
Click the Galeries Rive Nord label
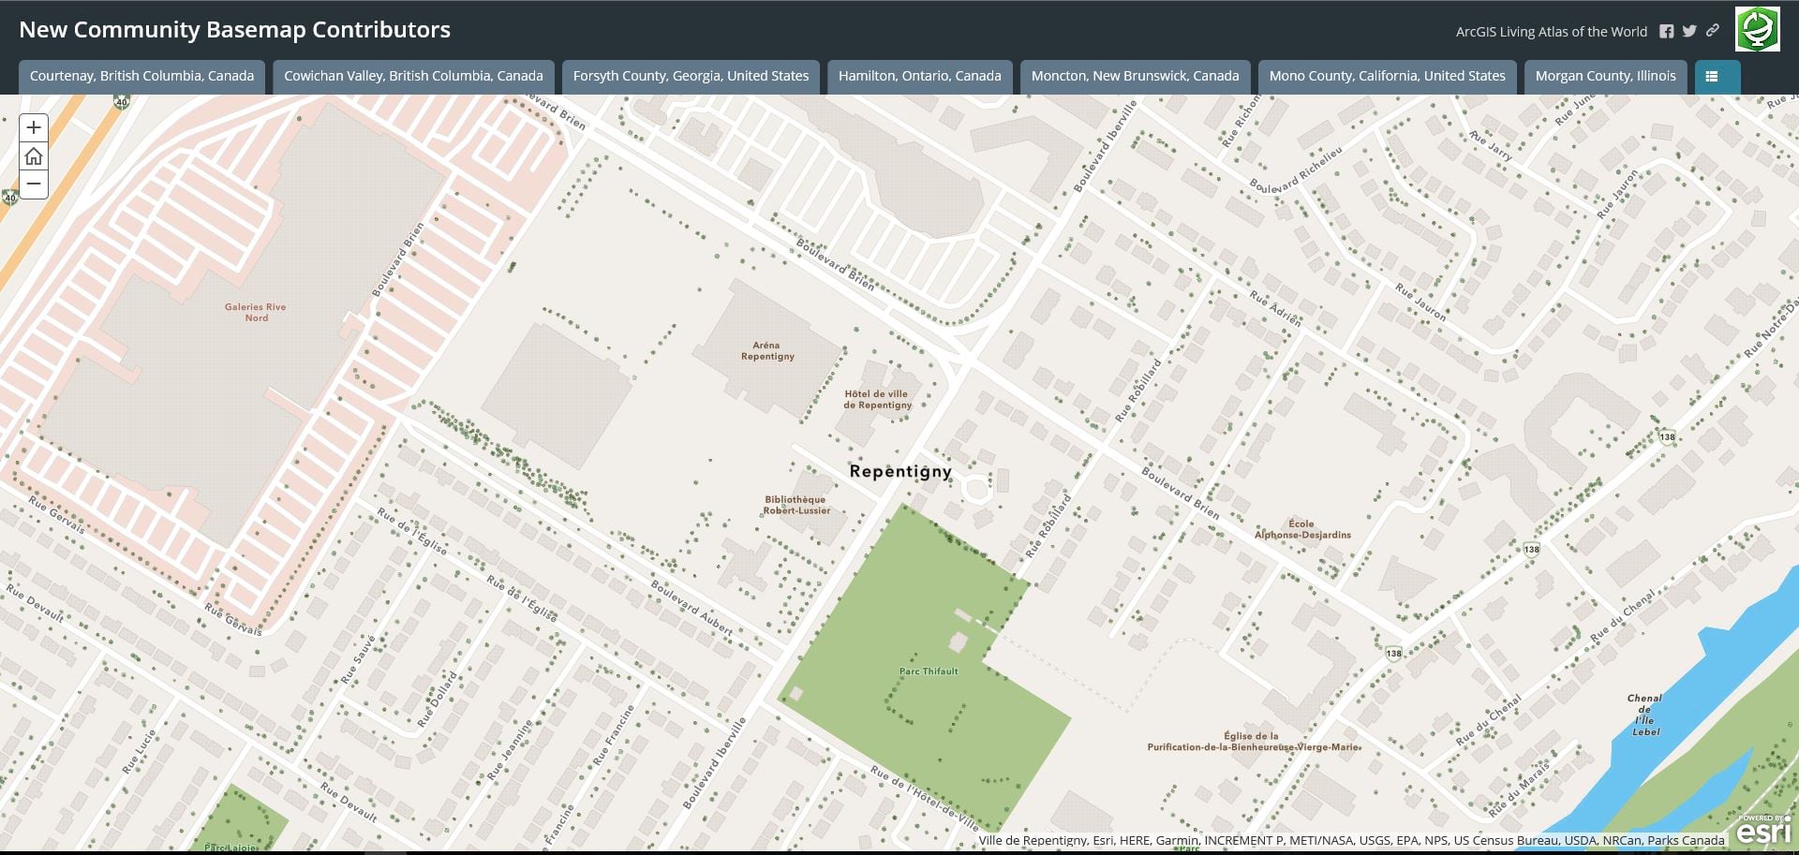pos(256,312)
